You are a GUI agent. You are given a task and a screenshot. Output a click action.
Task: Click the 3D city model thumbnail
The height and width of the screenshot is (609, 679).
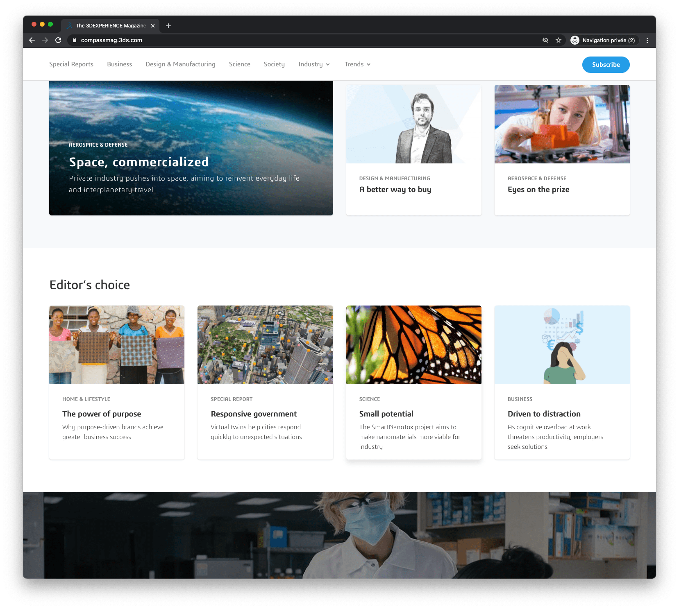[x=265, y=345]
